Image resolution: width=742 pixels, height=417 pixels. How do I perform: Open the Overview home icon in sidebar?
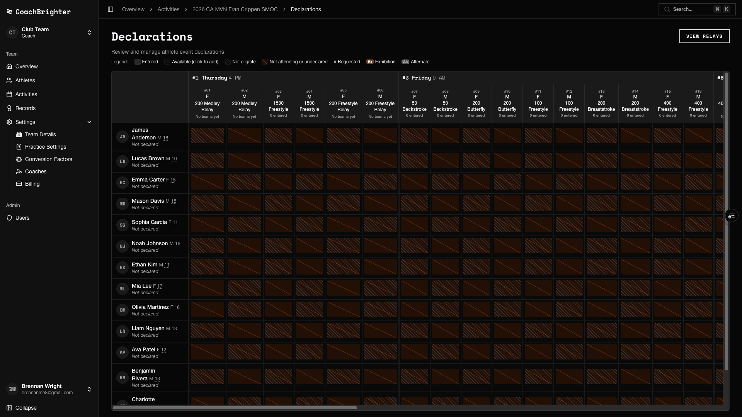(x=9, y=66)
